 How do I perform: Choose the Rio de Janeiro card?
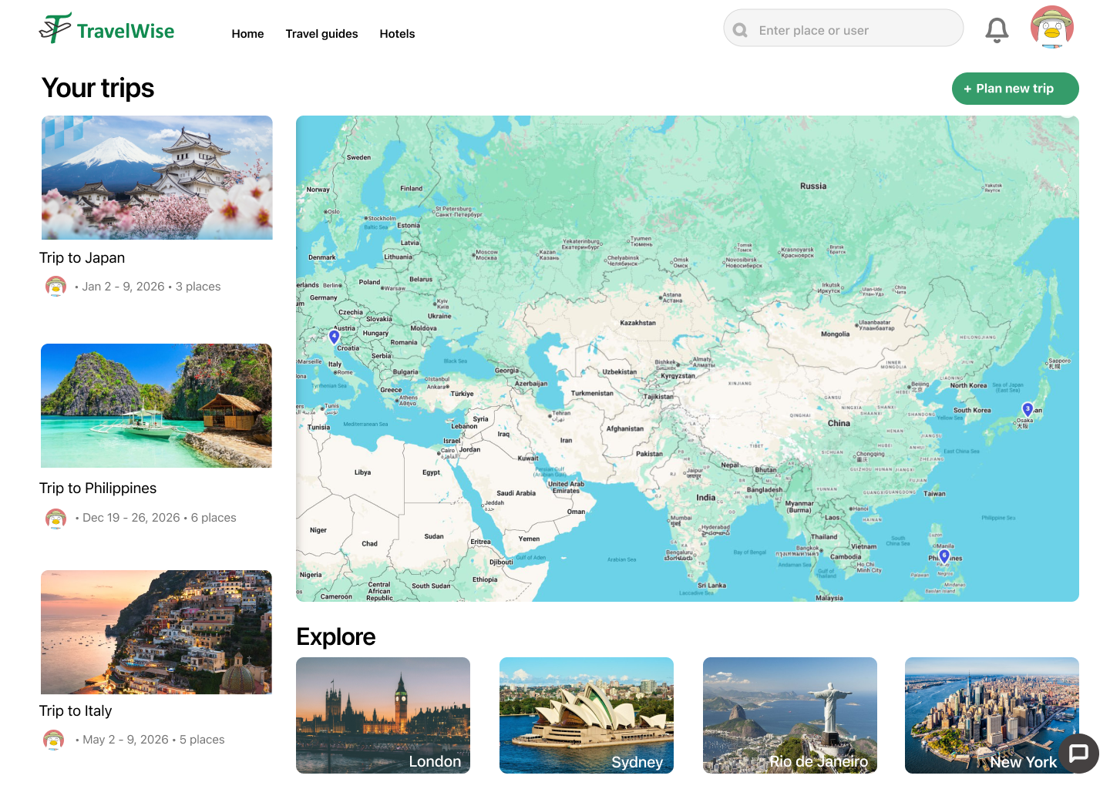(x=789, y=715)
